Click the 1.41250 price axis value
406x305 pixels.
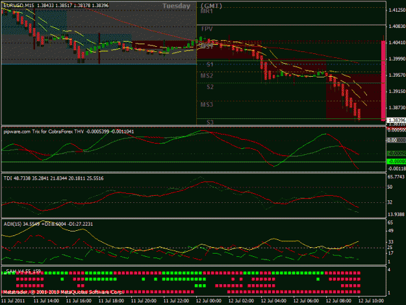[397, 10]
